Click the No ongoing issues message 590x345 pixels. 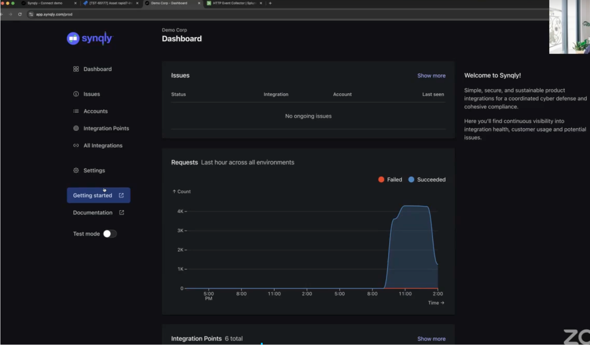(x=308, y=116)
